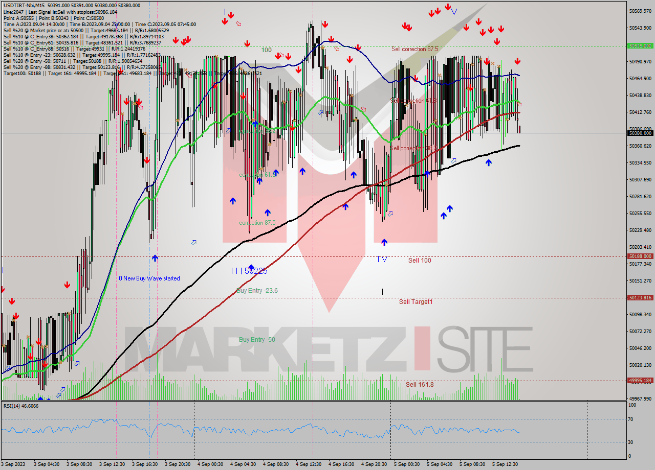Click the red 'Sell correction 61.8' label
Screen dimensions: 655x470
413,101
